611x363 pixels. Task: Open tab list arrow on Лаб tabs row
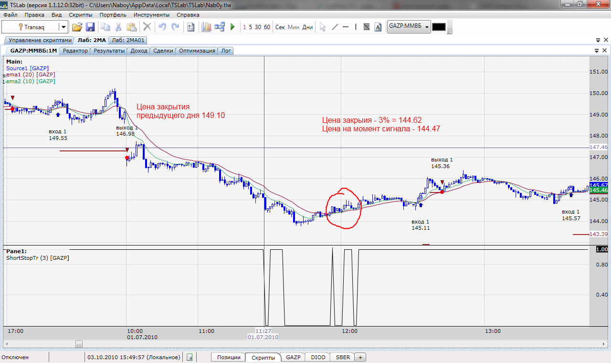(x=598, y=40)
